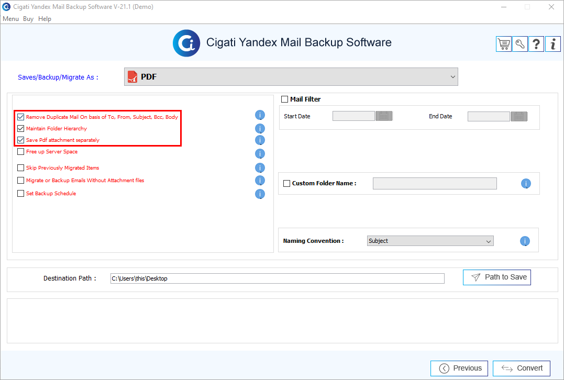Screen dimensions: 564x380
Task: Open the Naming Convention Subject dropdown
Action: point(430,241)
